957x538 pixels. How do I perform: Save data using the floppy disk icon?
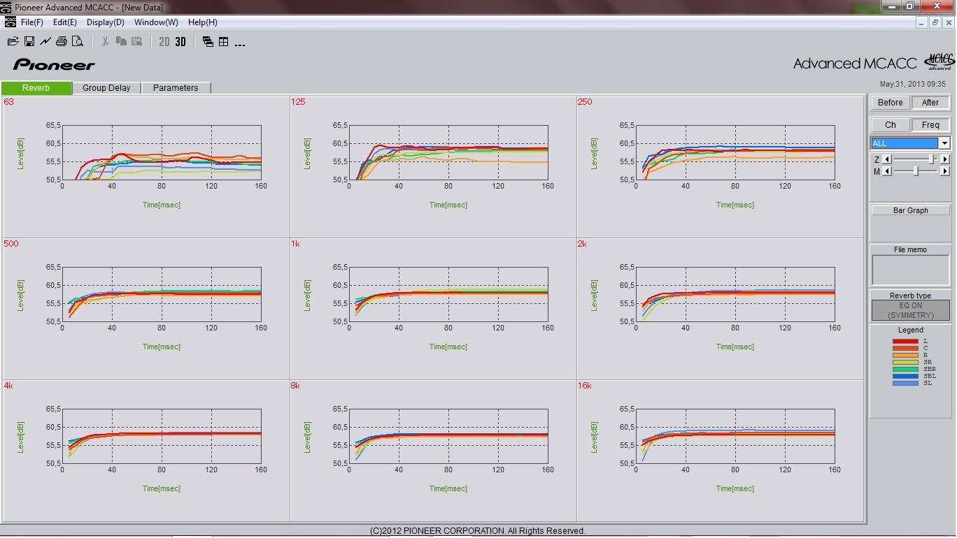pos(29,42)
